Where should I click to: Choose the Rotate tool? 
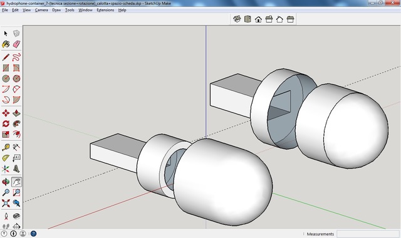coord(6,124)
